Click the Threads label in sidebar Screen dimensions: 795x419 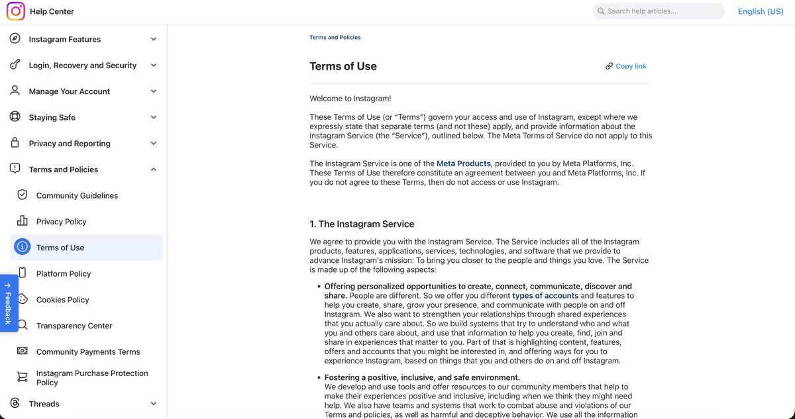[x=44, y=403]
